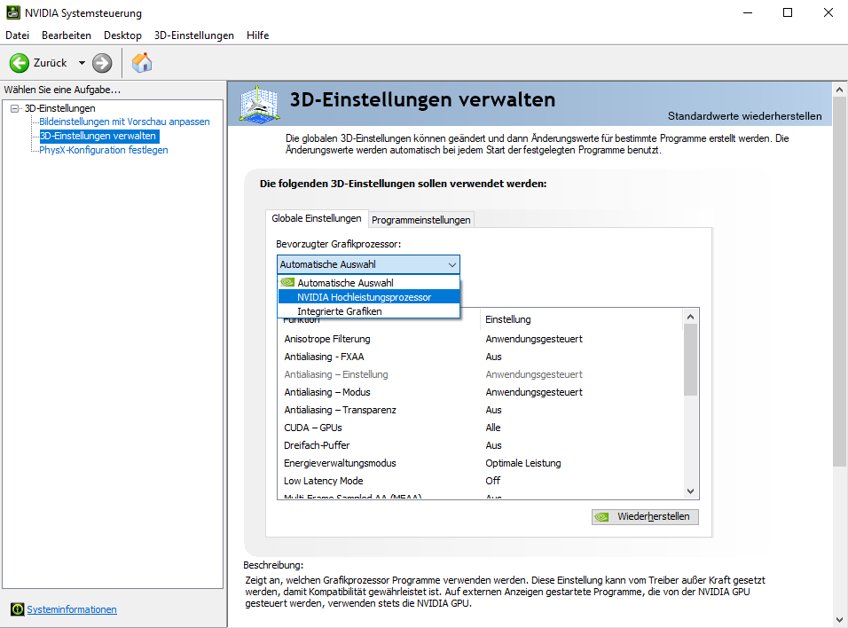Image resolution: width=848 pixels, height=628 pixels.
Task: Click the Einstellung column header
Action: click(581, 319)
